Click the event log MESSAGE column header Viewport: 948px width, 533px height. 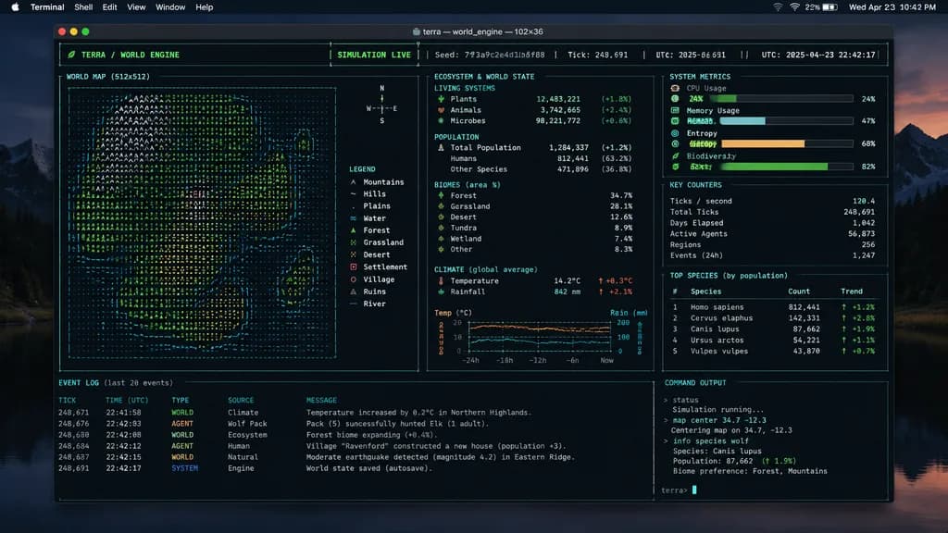click(x=321, y=400)
